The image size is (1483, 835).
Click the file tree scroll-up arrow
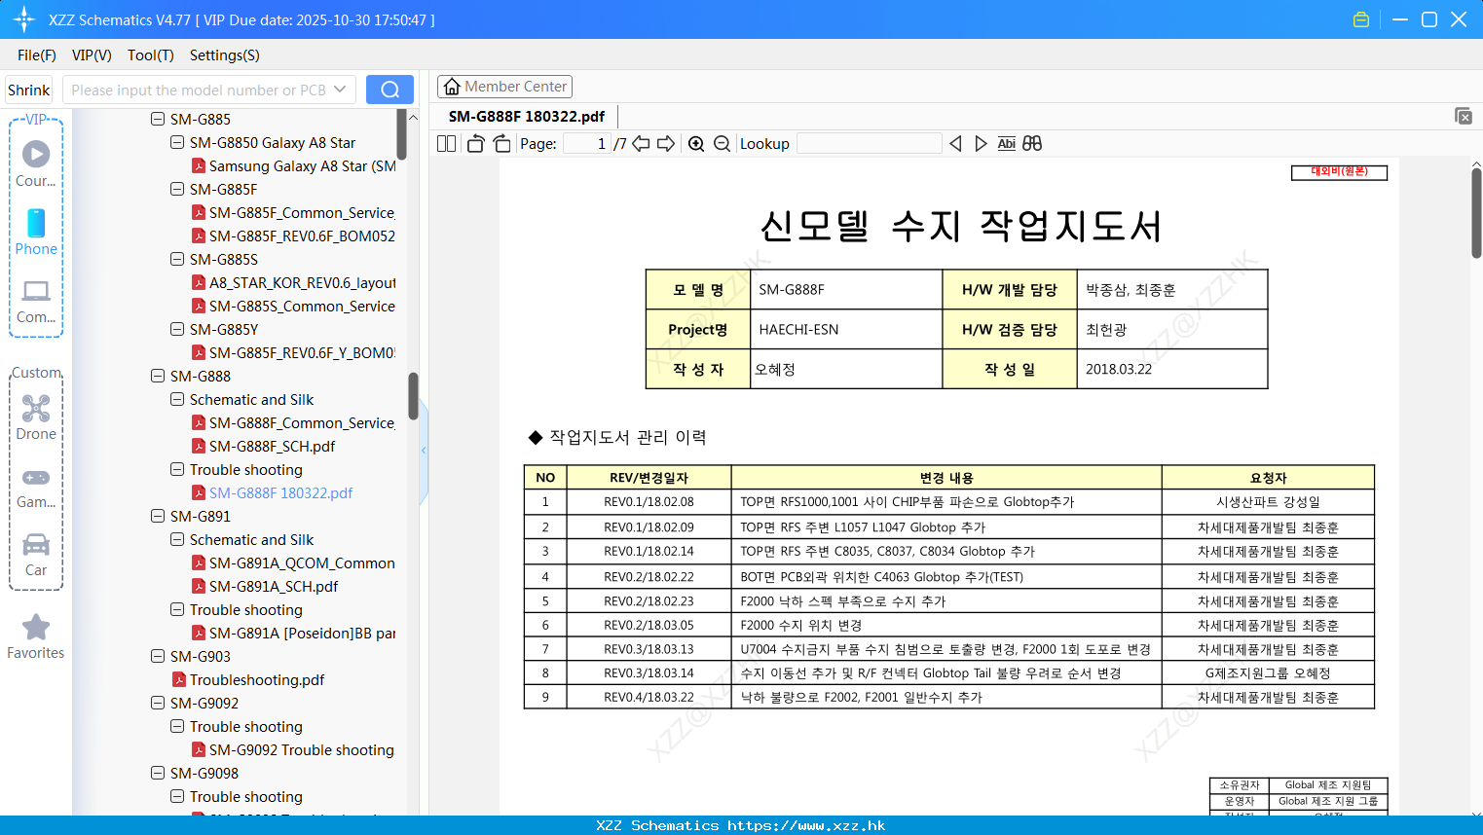pos(413,118)
